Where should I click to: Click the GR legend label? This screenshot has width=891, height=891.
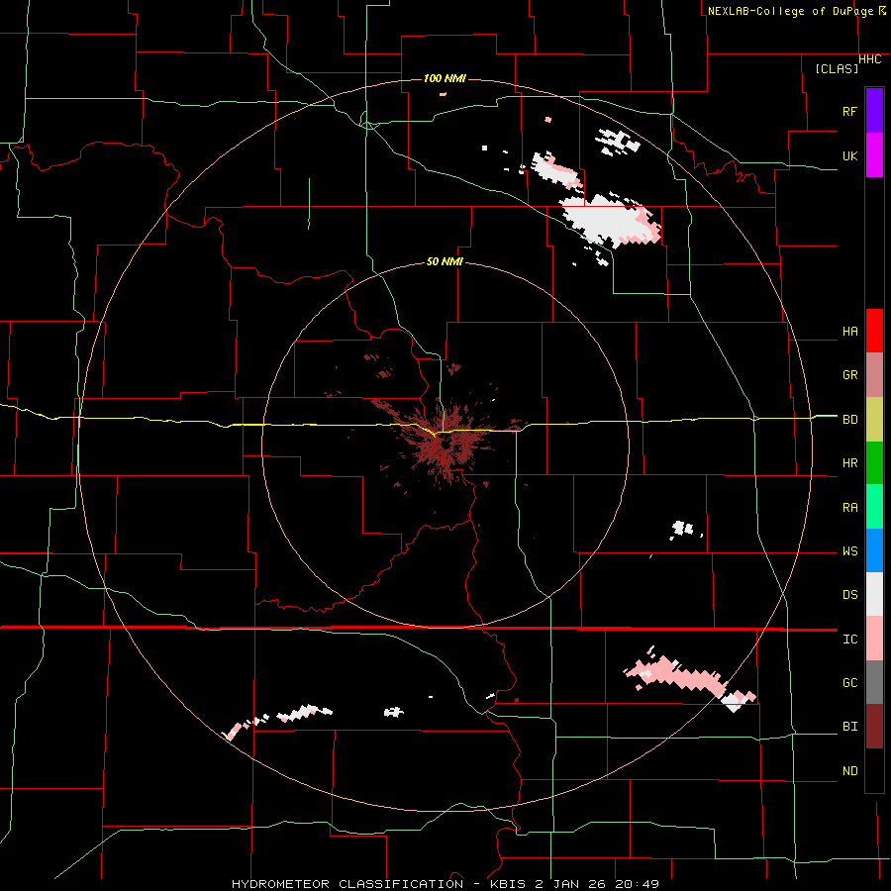[849, 375]
